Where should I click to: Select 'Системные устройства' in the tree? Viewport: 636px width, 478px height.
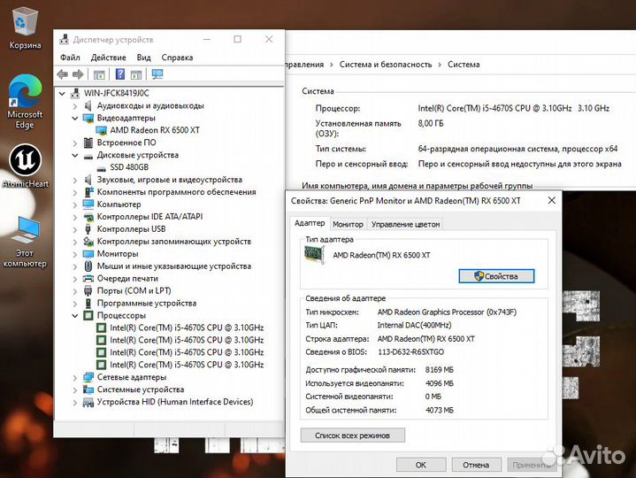click(x=141, y=389)
